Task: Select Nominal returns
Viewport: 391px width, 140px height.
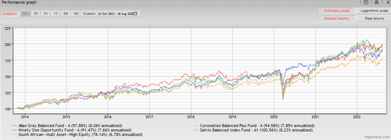Action: 337,19
